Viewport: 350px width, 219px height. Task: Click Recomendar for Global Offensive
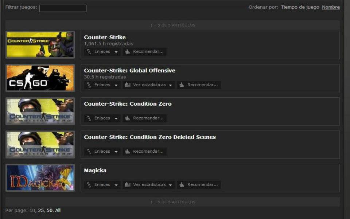(199, 85)
